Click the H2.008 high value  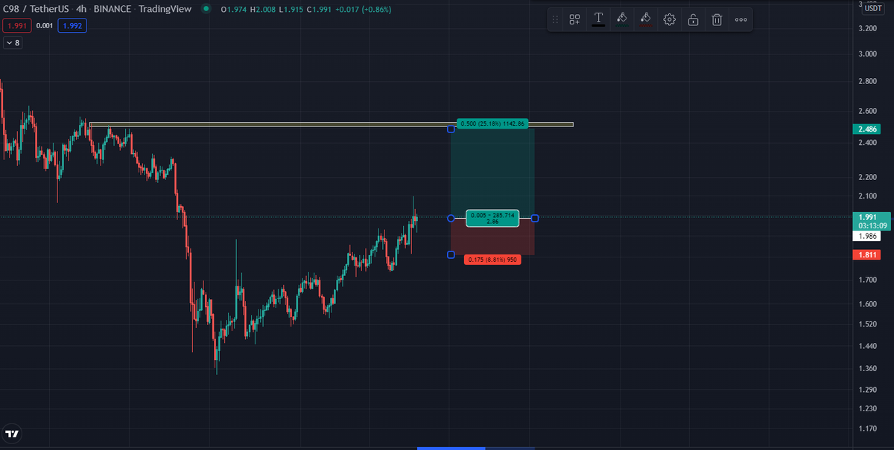pyautogui.click(x=264, y=10)
